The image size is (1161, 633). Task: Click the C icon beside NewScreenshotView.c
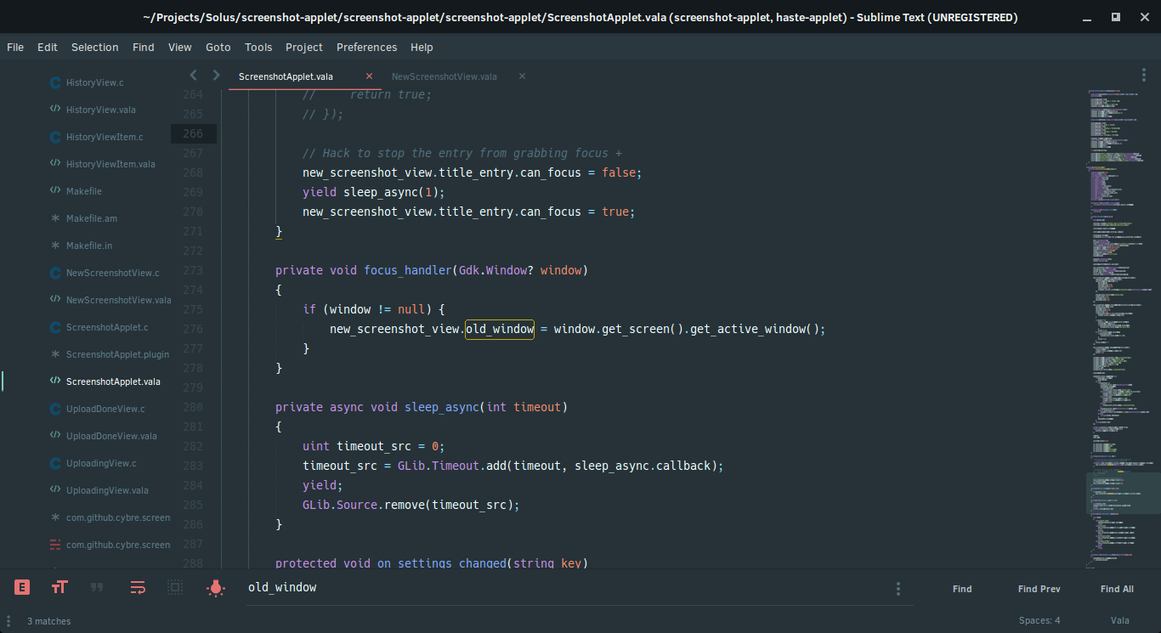(x=55, y=273)
